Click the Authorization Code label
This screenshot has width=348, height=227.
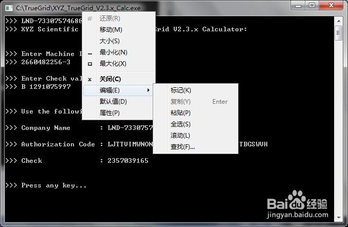(58, 144)
